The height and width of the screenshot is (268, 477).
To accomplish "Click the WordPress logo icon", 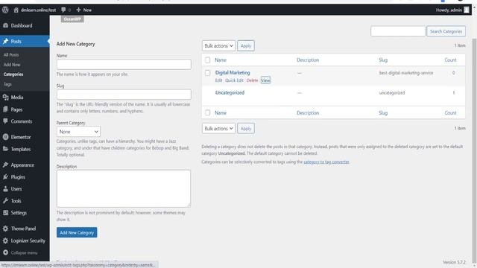I will click(5, 10).
